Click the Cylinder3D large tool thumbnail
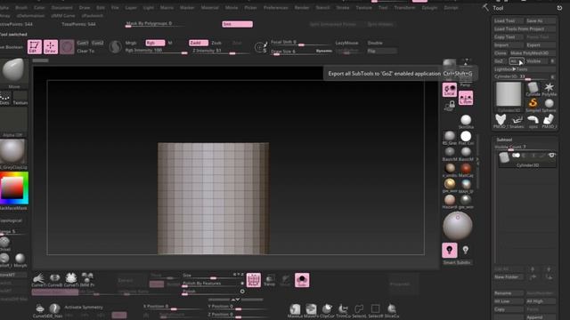Screen dimensions: 570x320 pyautogui.click(x=509, y=95)
